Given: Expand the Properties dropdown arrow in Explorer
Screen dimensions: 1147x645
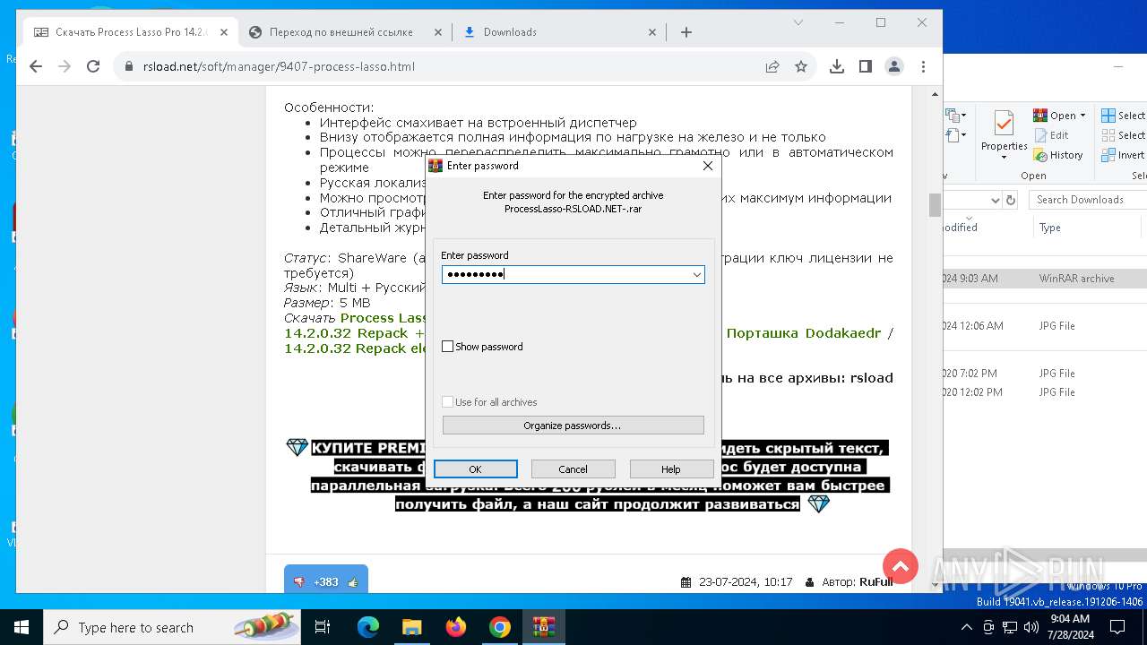Looking at the screenshot, I should 1004,158.
